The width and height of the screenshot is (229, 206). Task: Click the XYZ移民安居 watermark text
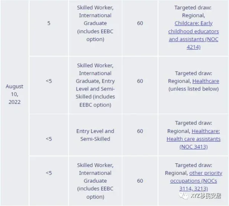(x=206, y=196)
